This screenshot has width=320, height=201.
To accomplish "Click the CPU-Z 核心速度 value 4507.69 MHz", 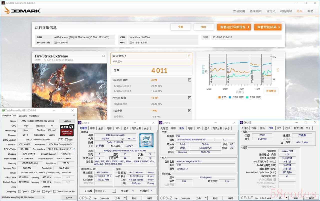I will coord(103,173).
